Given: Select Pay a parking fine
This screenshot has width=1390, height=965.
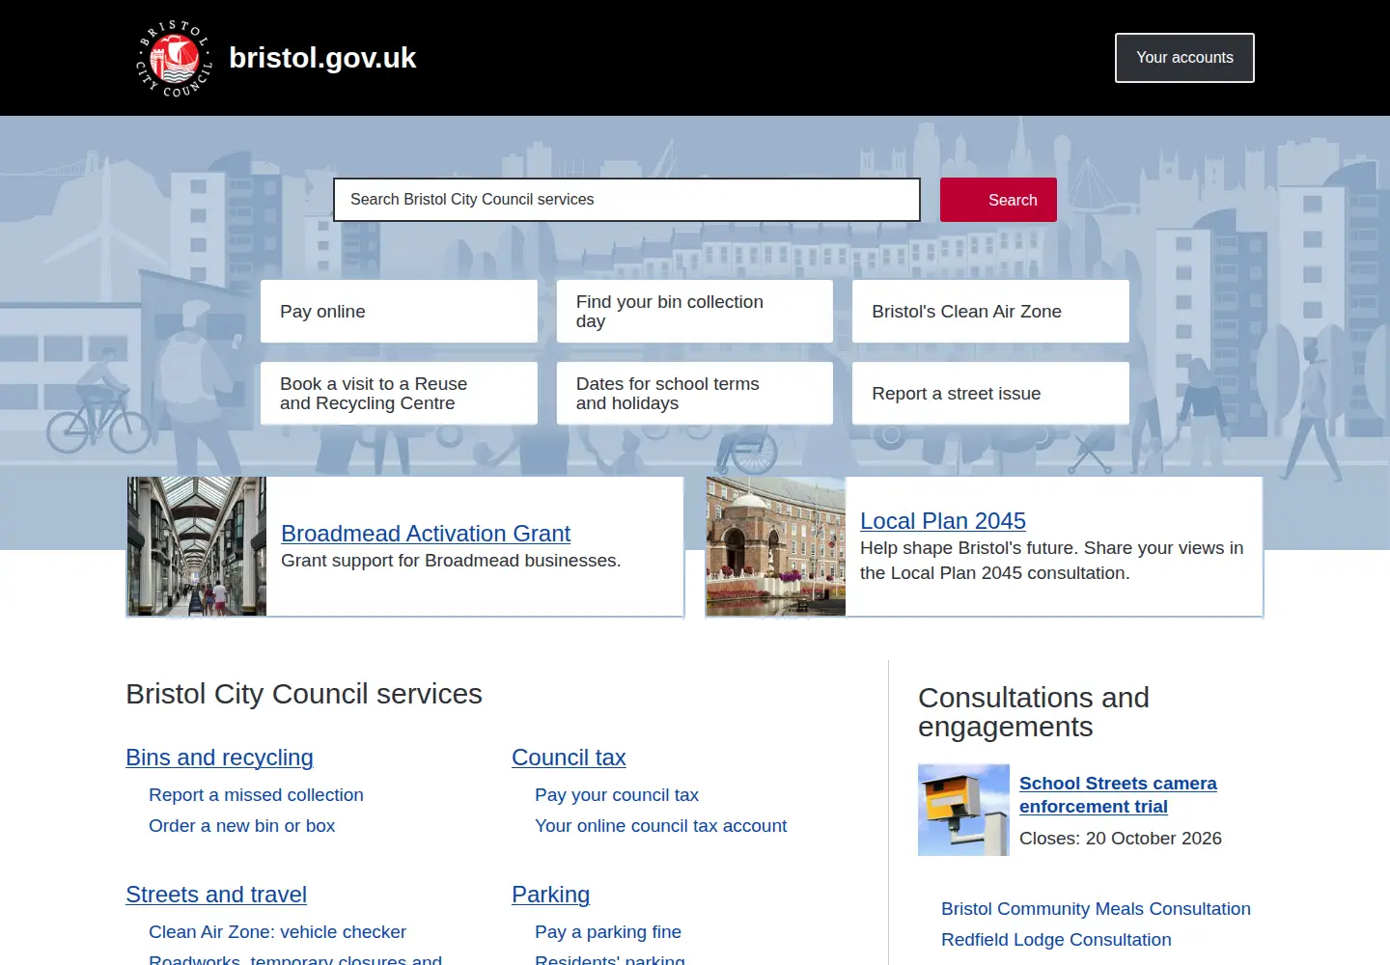Looking at the screenshot, I should [x=608, y=932].
